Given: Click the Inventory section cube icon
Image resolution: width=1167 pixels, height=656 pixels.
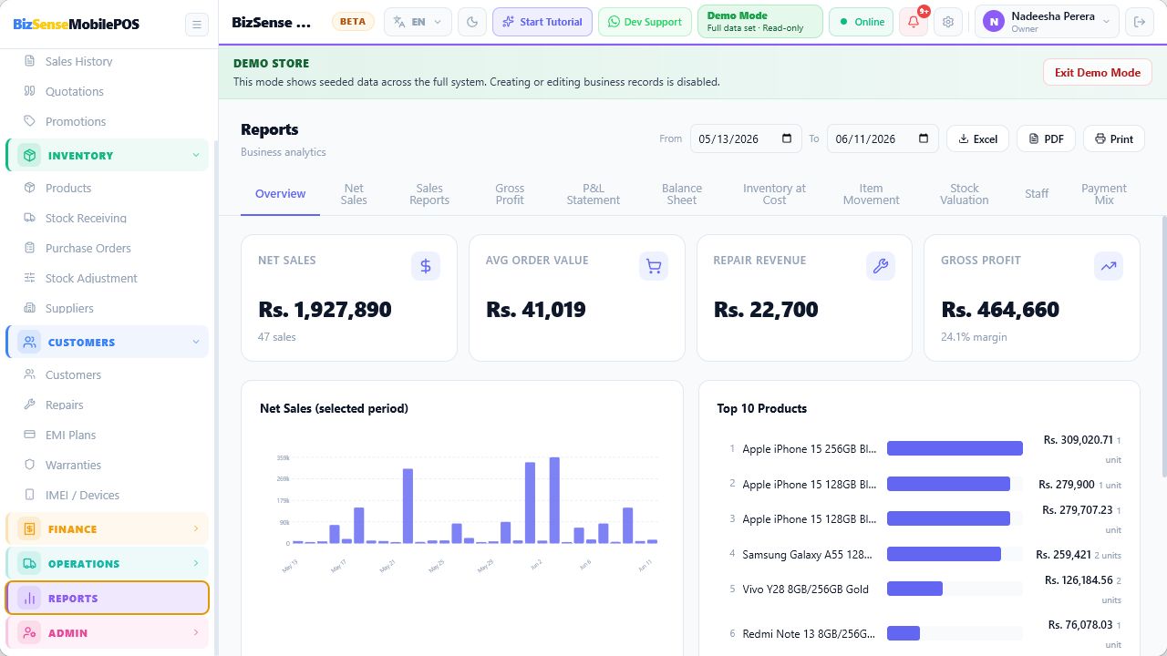Looking at the screenshot, I should click(29, 155).
